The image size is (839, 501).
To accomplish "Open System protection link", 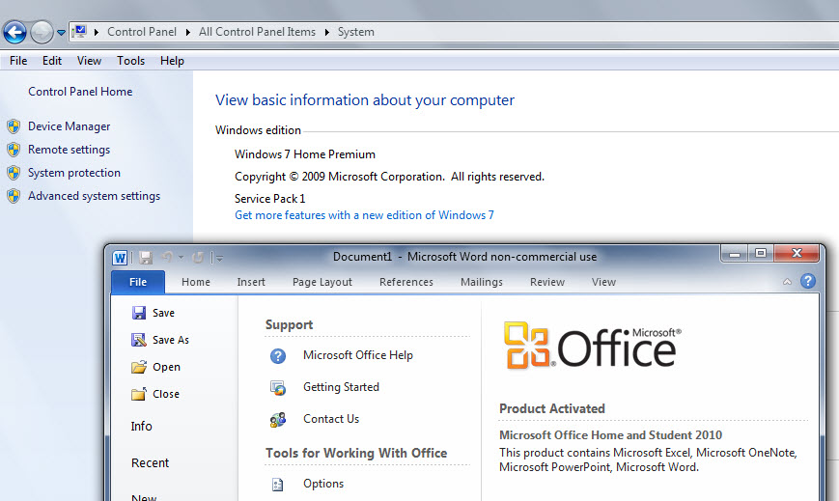I will tap(73, 173).
